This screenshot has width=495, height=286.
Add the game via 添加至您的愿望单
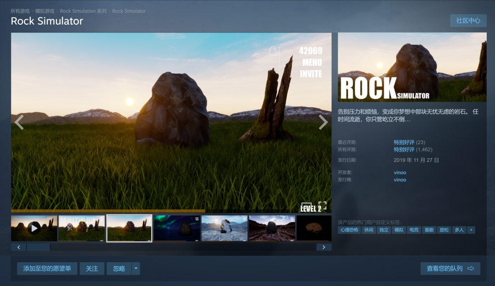(47, 269)
